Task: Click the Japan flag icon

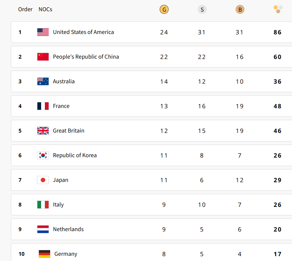Action: click(43, 180)
